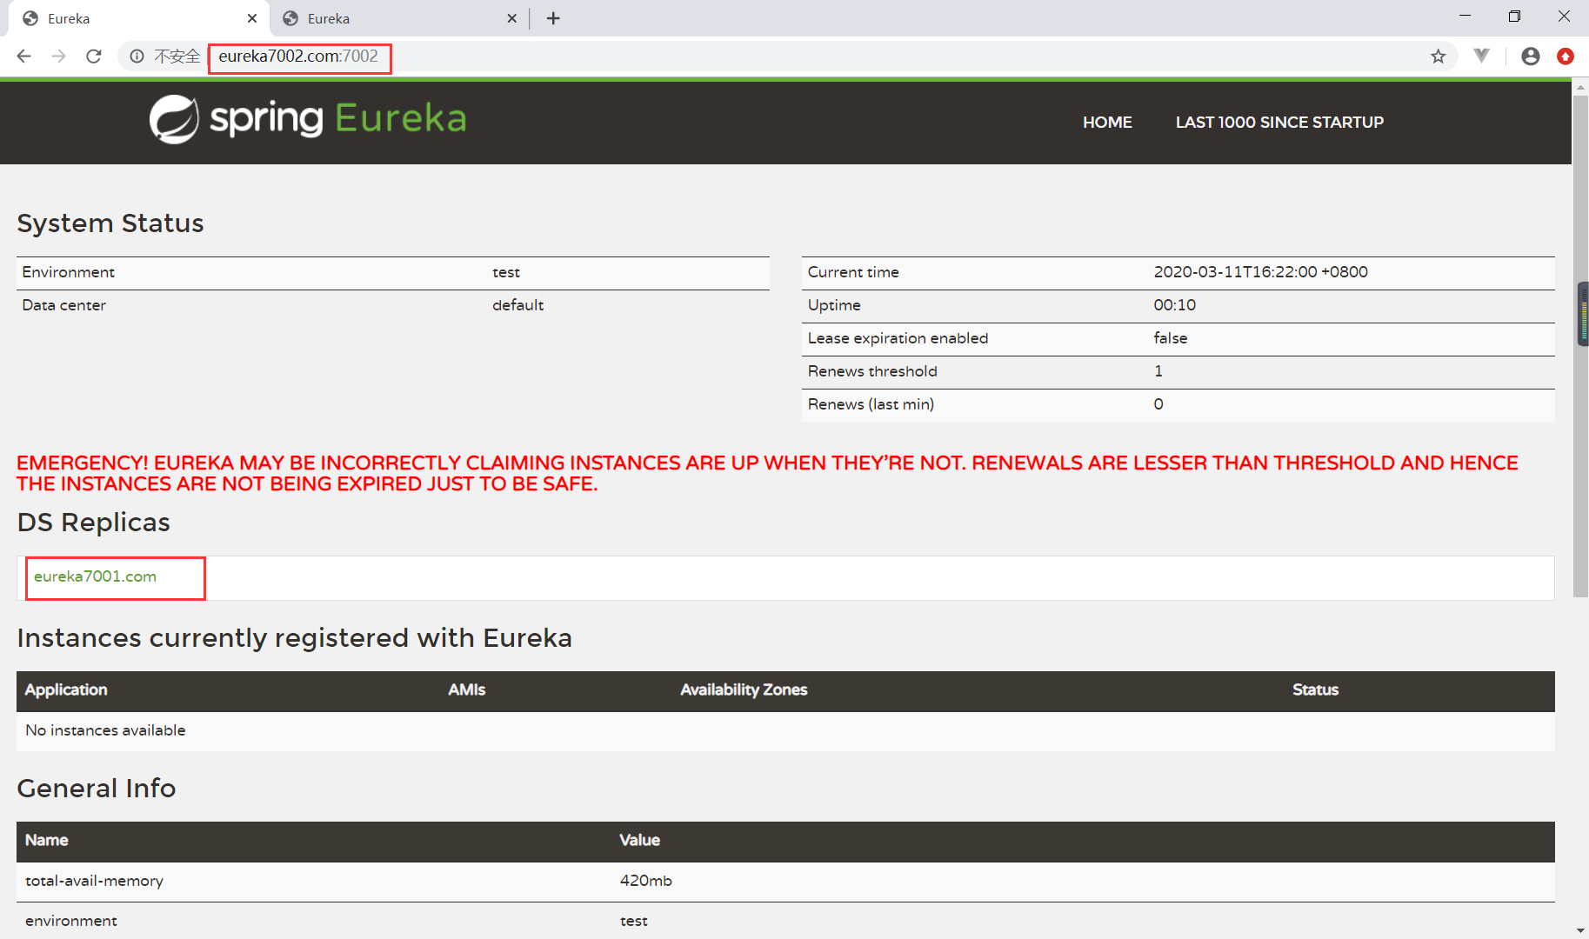1589x939 pixels.
Task: Click the browser back arrow
Action: (x=24, y=57)
